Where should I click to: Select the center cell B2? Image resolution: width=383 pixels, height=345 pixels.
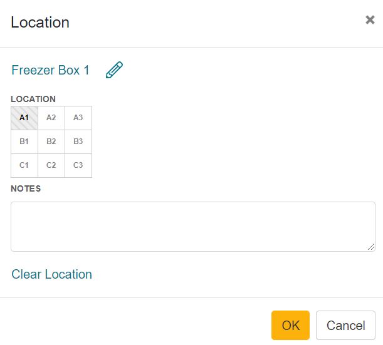(51, 142)
